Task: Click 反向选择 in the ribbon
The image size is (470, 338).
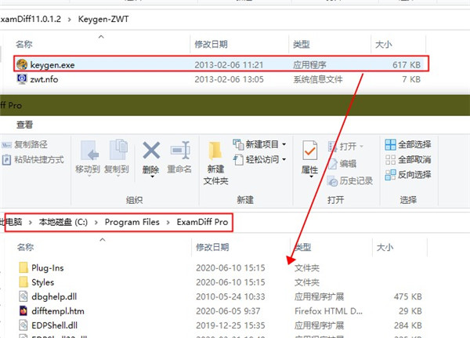Action: coord(408,174)
